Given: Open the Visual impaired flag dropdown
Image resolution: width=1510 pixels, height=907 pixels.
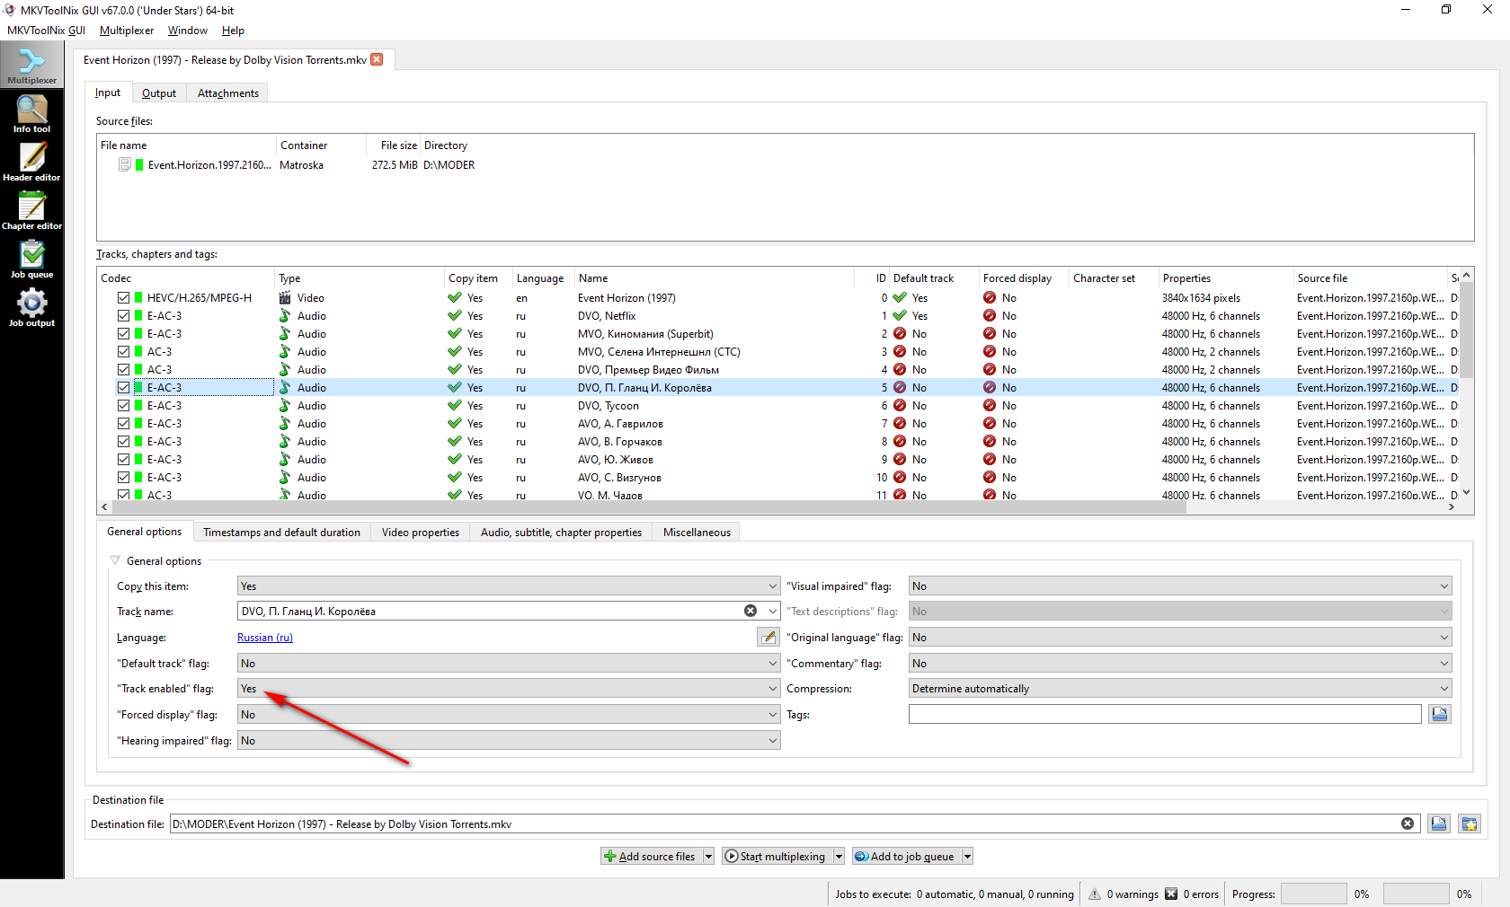Looking at the screenshot, I should click(1180, 586).
